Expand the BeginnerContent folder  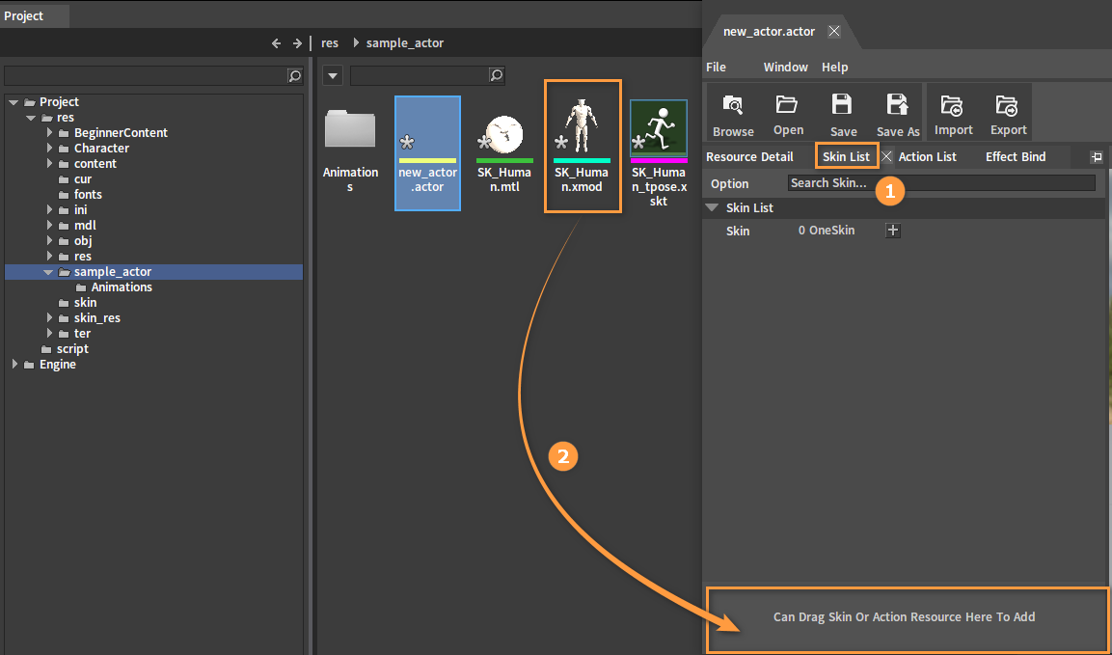[x=49, y=133]
